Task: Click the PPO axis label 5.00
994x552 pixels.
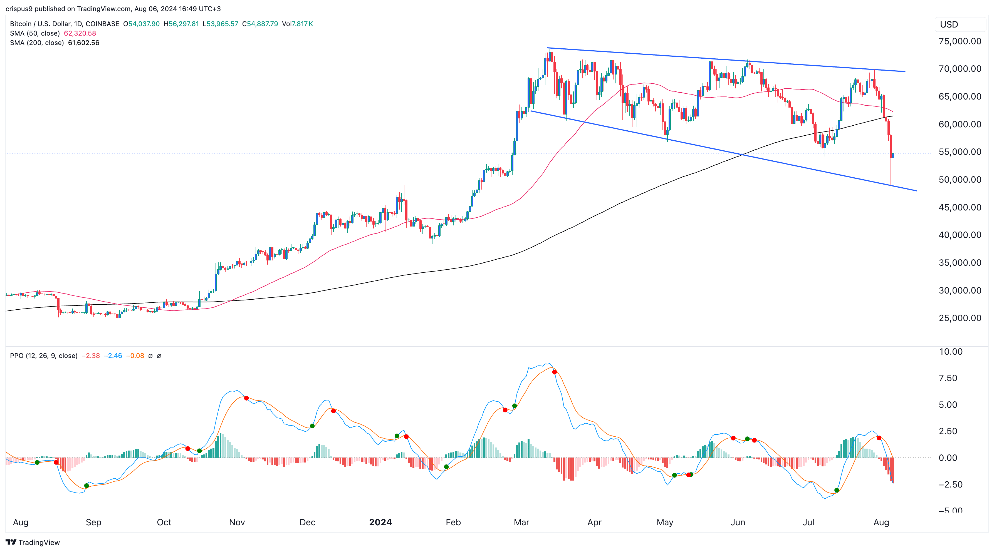Action: (x=948, y=405)
